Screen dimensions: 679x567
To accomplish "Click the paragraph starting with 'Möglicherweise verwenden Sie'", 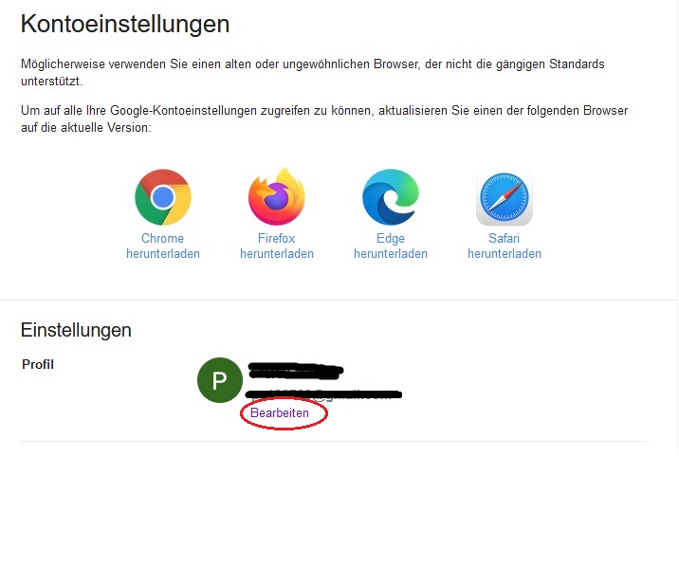I will click(313, 73).
